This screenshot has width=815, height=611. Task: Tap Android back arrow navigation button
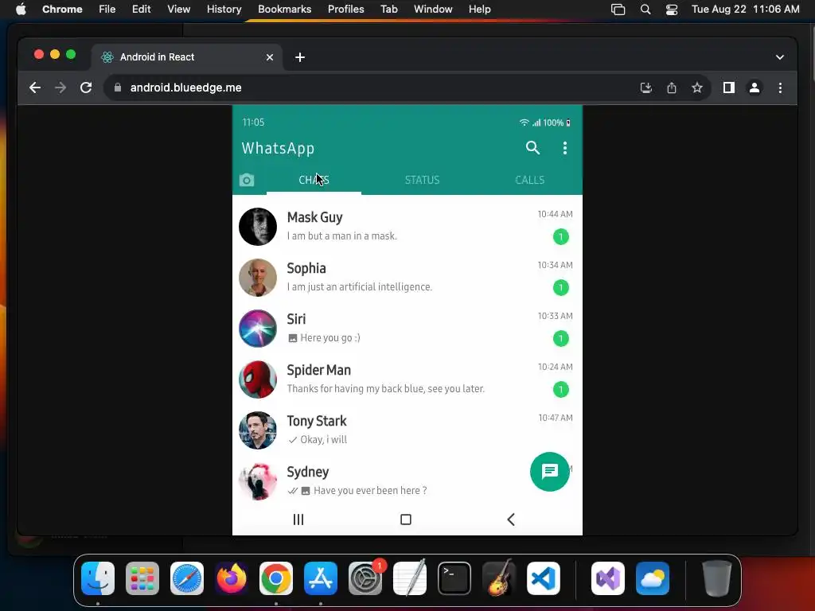pos(511,519)
